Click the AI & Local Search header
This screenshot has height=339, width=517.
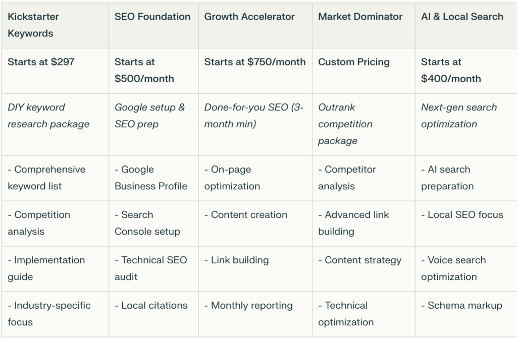point(462,17)
